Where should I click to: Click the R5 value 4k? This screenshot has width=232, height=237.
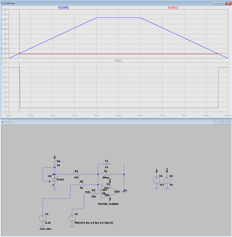click(x=81, y=188)
